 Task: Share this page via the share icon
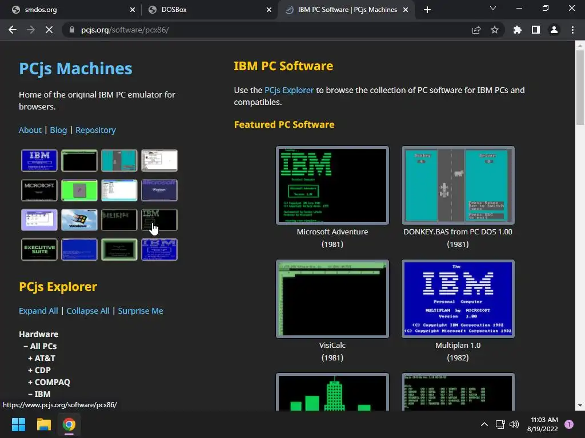coord(476,30)
